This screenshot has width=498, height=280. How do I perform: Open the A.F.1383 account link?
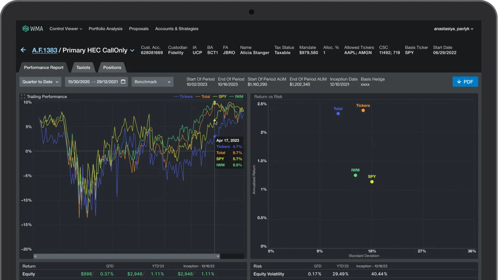45,50
